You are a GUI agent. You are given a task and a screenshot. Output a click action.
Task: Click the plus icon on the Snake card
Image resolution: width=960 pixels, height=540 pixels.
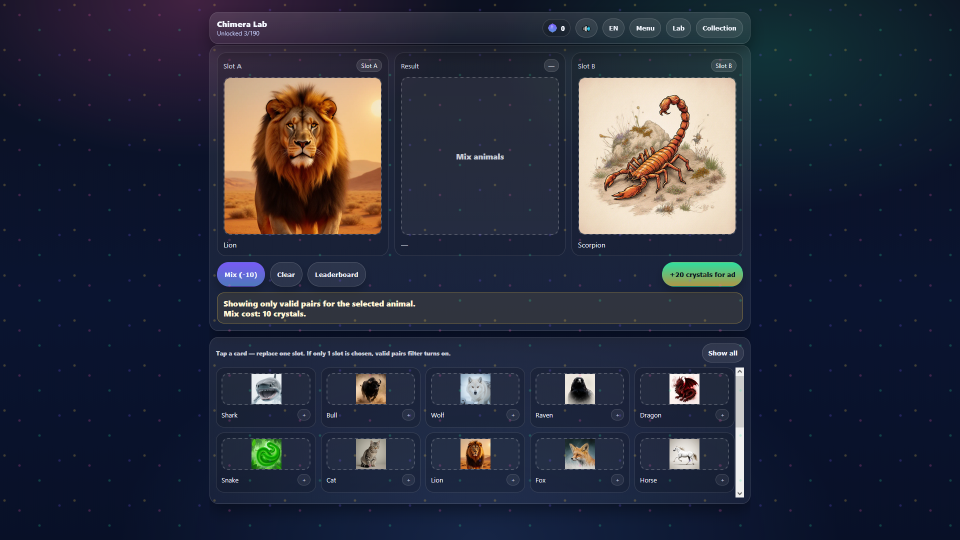[x=304, y=480]
